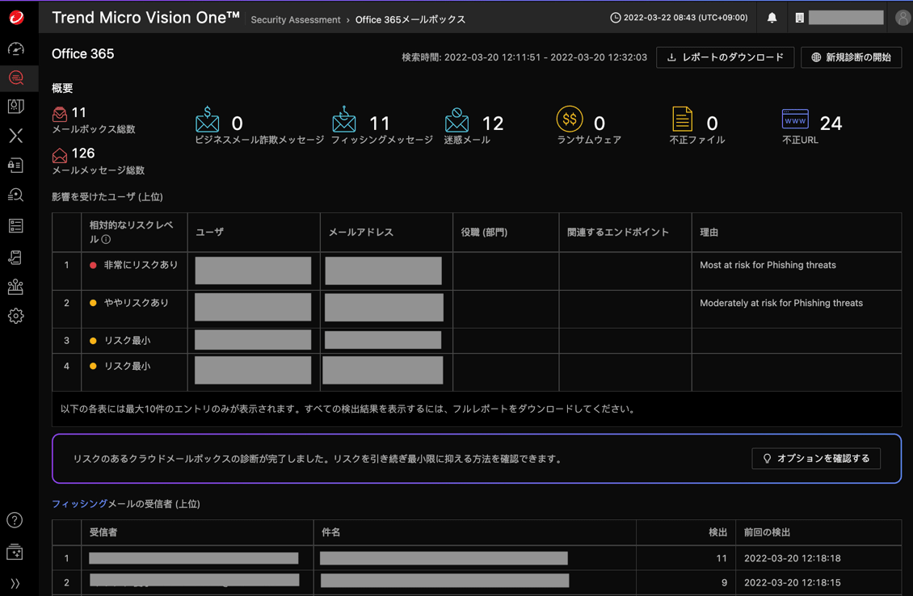Open the settings gear in sidebar
The width and height of the screenshot is (913, 596).
click(16, 316)
